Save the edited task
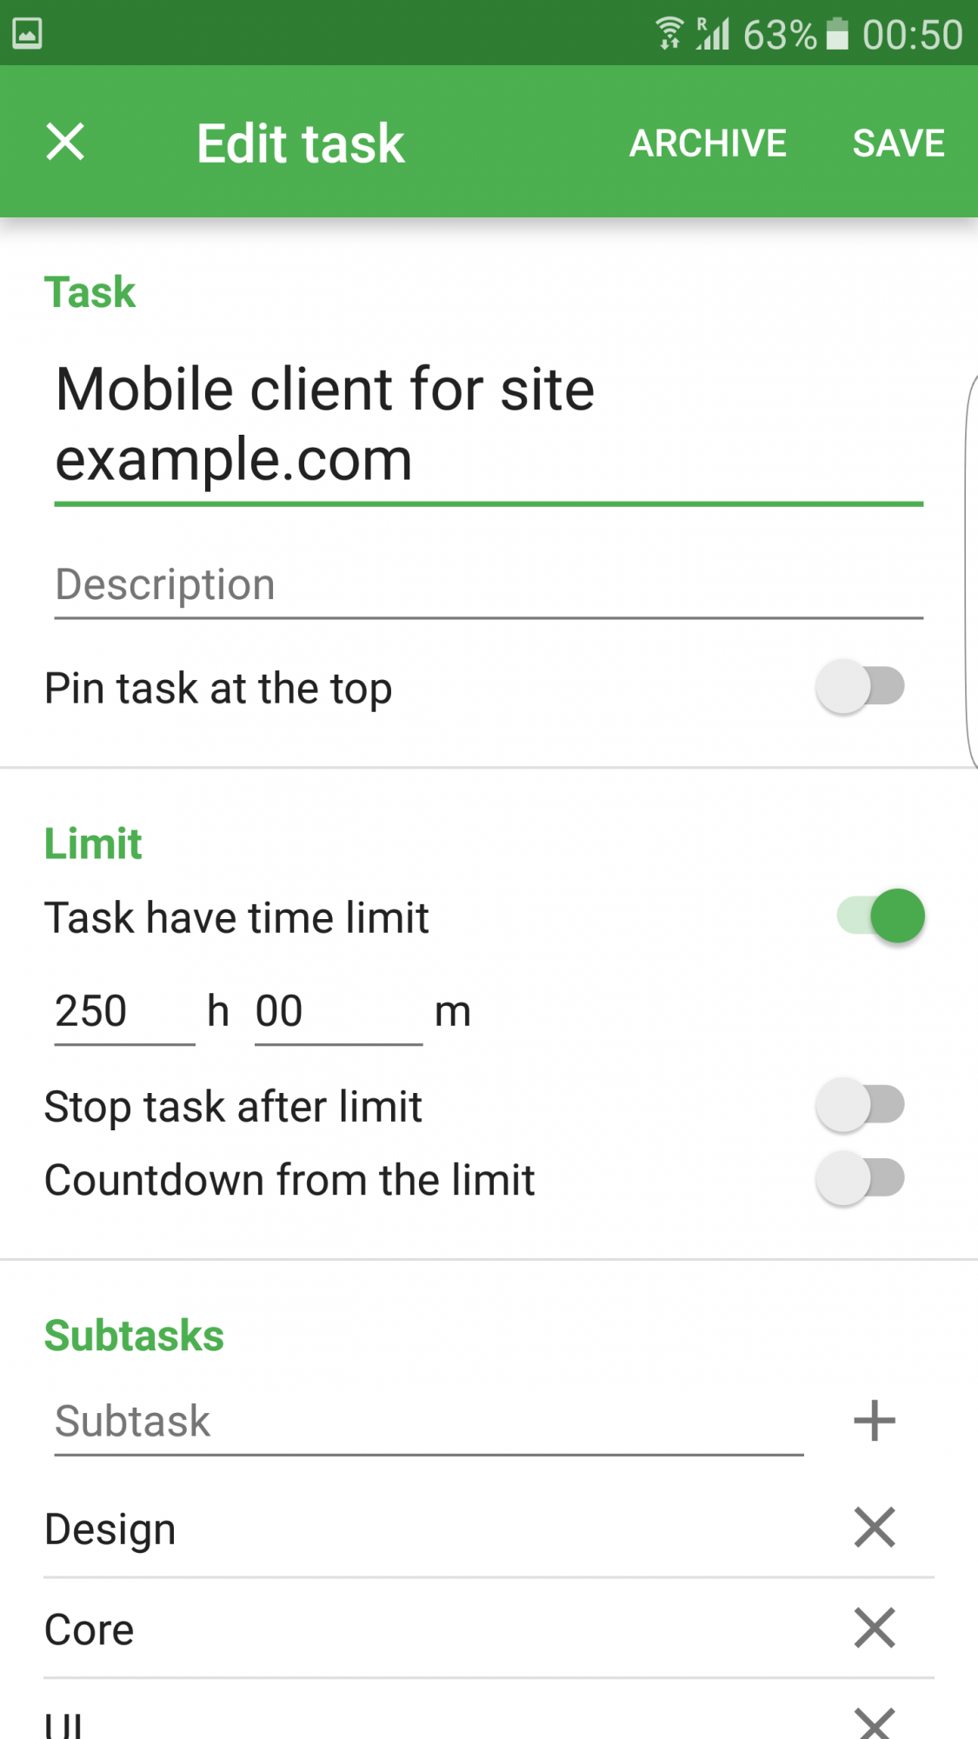978x1739 pixels. (x=898, y=143)
